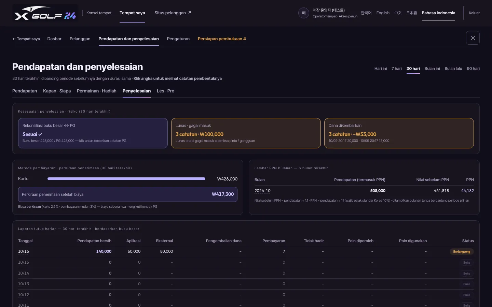Image resolution: width=492 pixels, height=307 pixels.
Task: Open Lunas gagal masuk card
Action: (x=246, y=133)
